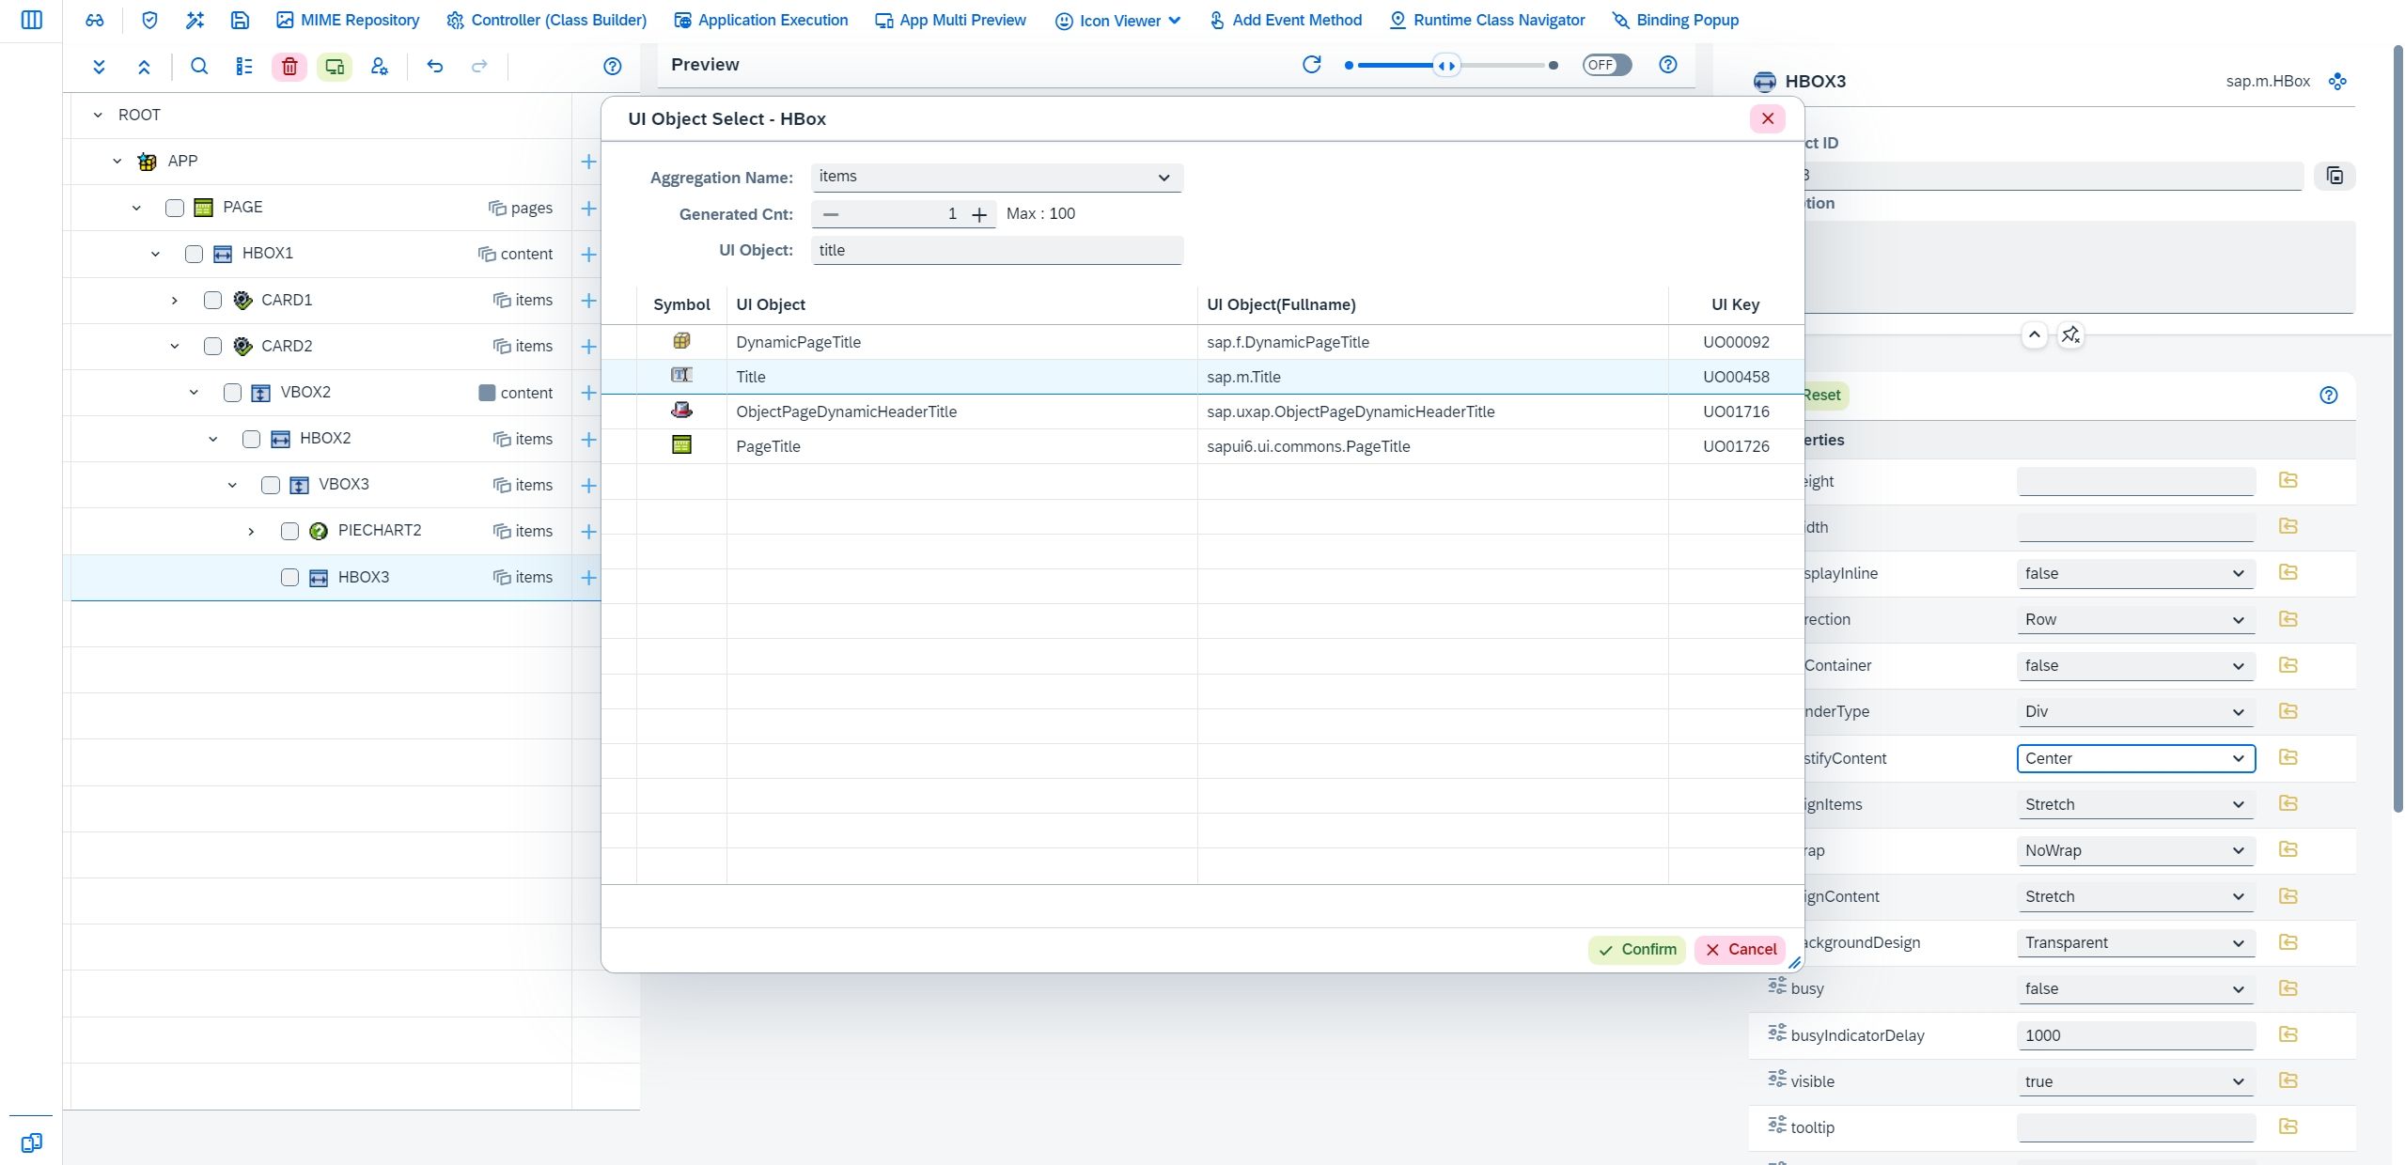Viewport: 2405px width, 1165px height.
Task: Tick the CARD1 checkbox
Action: pos(213,300)
